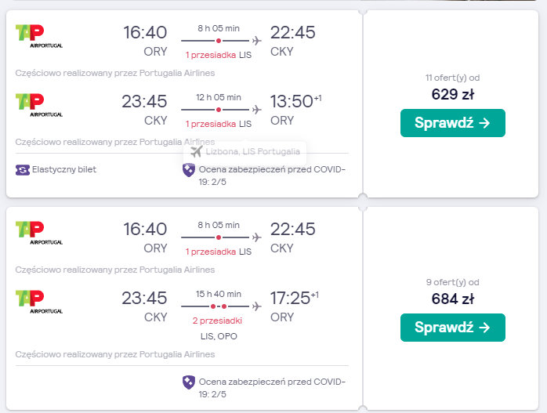Click the '11 ofert(y) od' text

pyautogui.click(x=452, y=78)
